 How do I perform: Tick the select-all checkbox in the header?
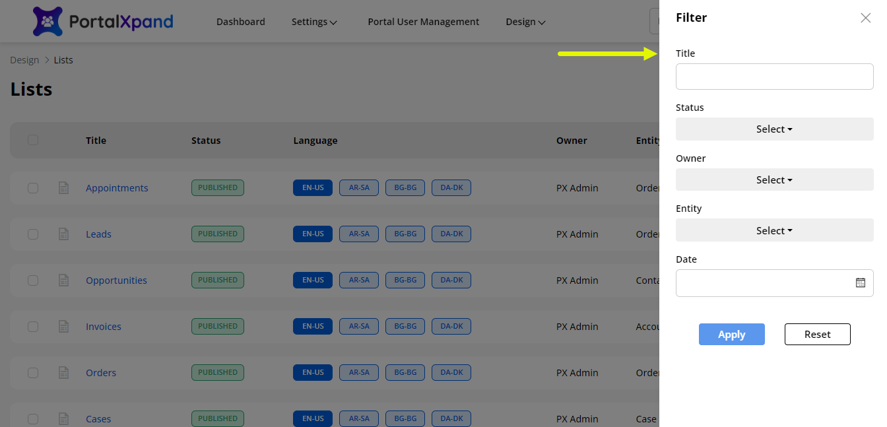click(x=33, y=140)
